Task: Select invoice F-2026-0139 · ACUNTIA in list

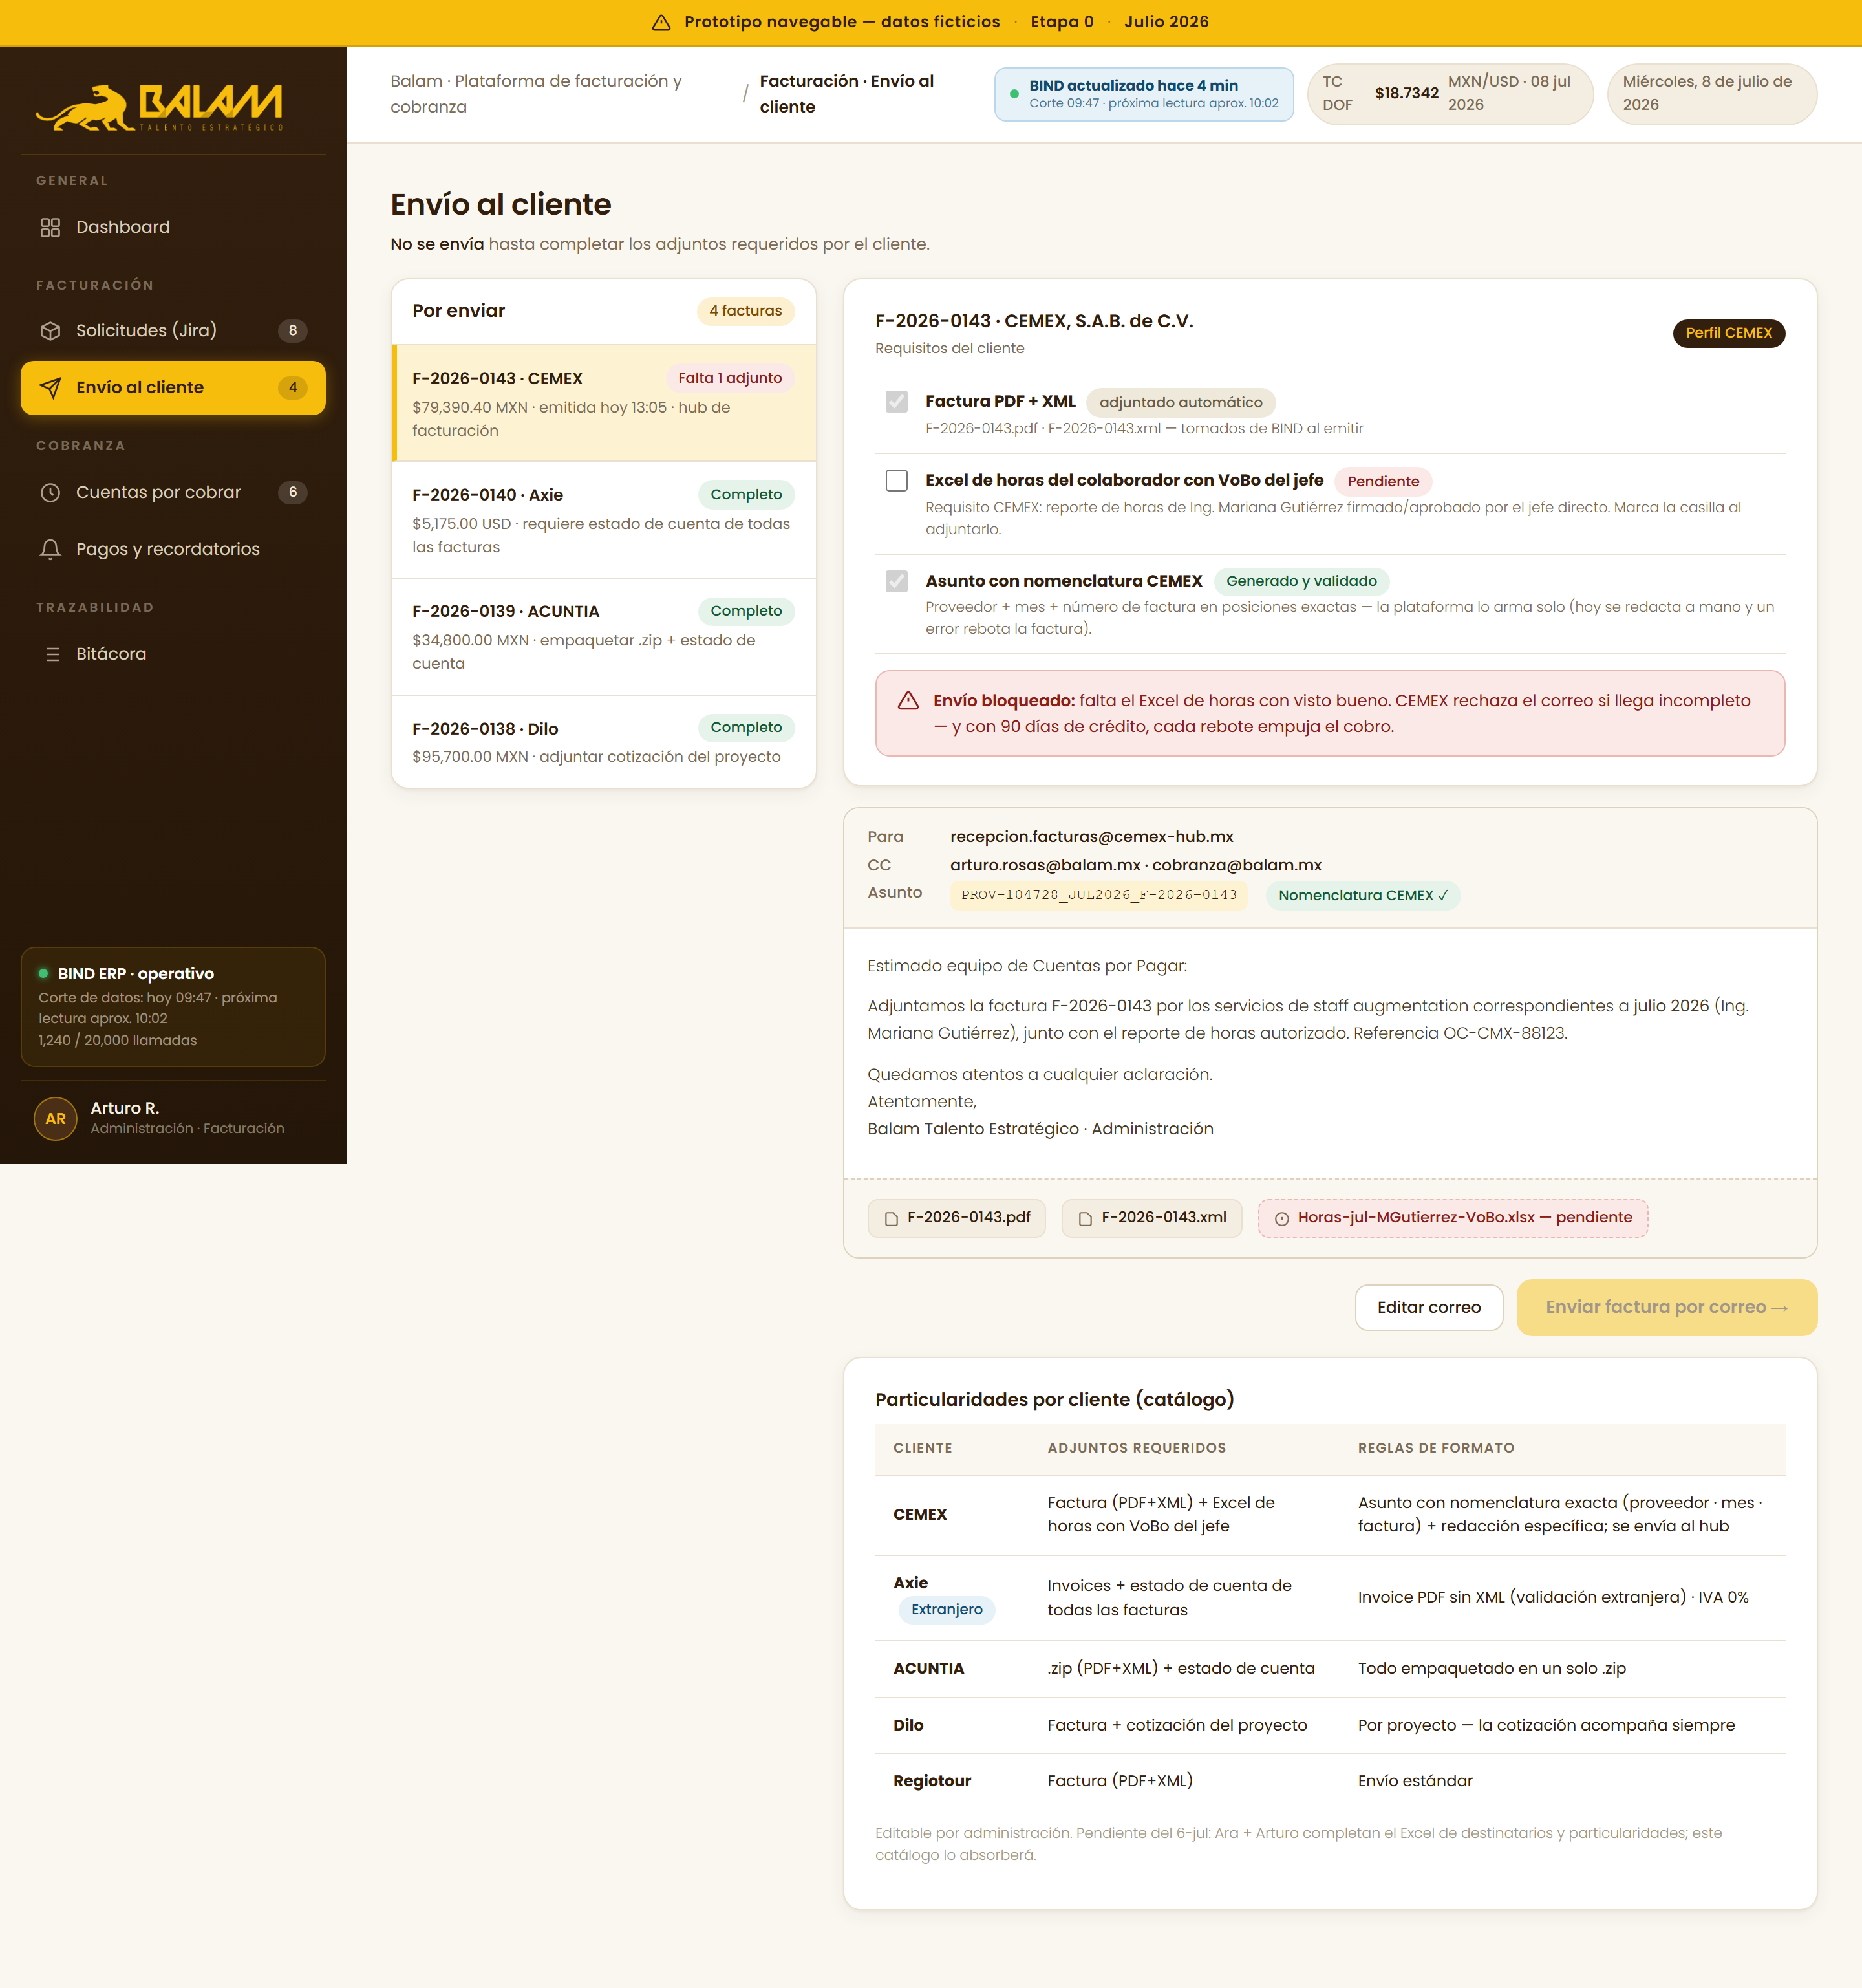Action: click(x=604, y=637)
